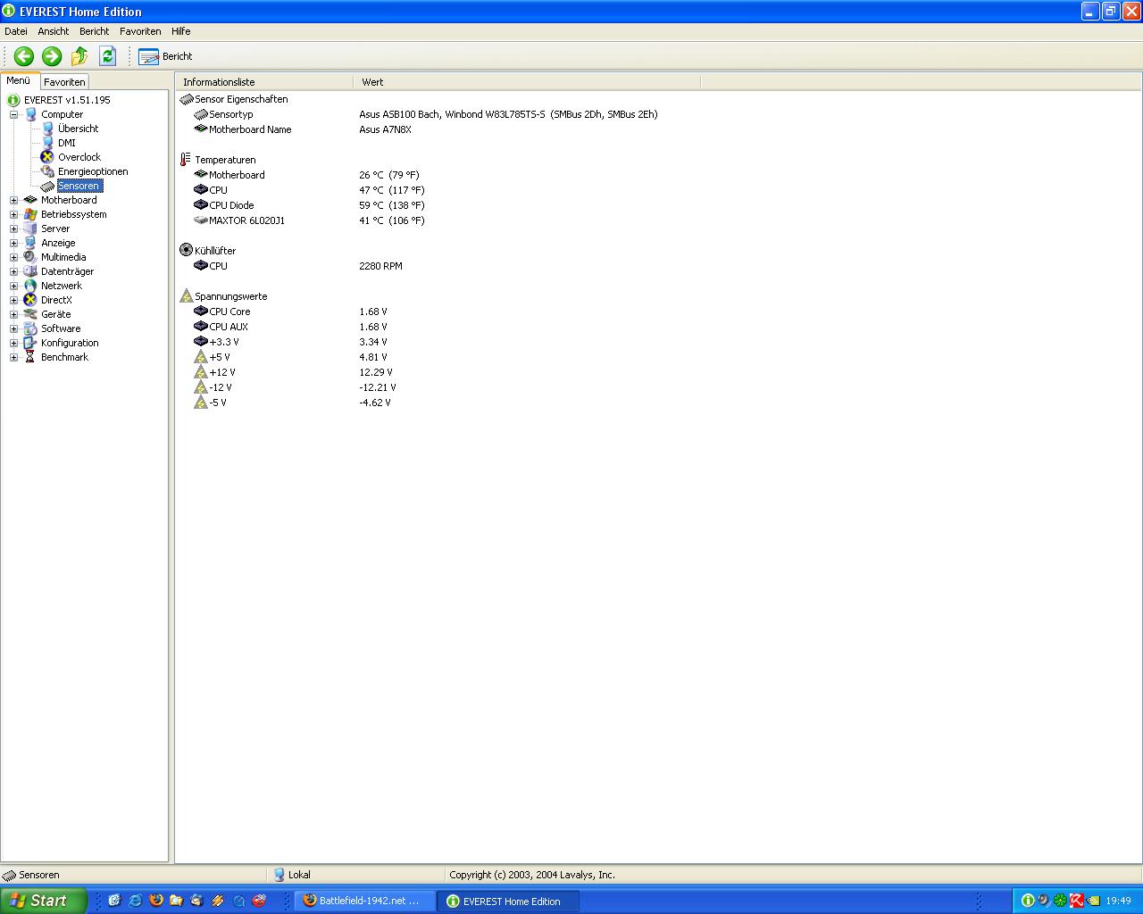Viewport: 1143px width, 914px height.
Task: Click the Windows Start button
Action: (44, 901)
